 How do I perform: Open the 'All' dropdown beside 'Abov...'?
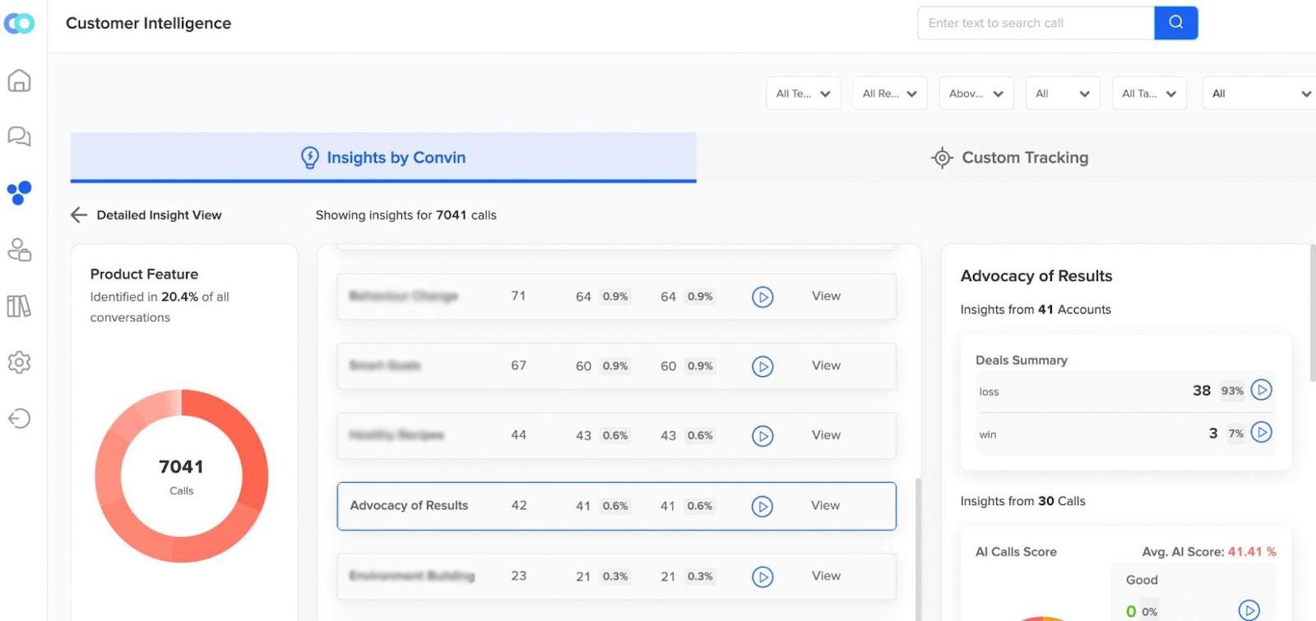pyautogui.click(x=1063, y=94)
